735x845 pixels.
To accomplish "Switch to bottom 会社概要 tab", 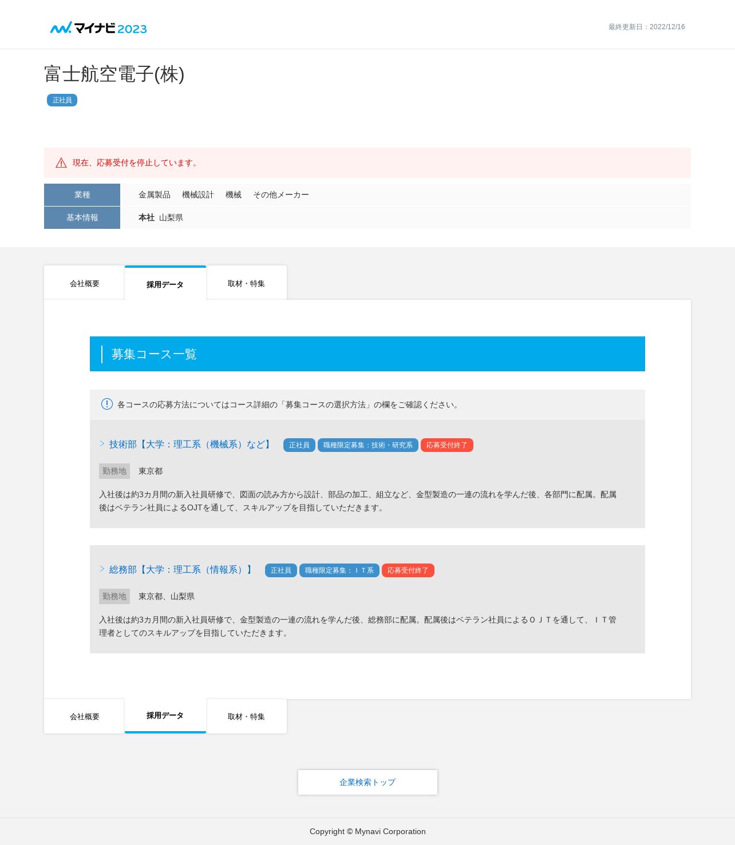I will (84, 716).
